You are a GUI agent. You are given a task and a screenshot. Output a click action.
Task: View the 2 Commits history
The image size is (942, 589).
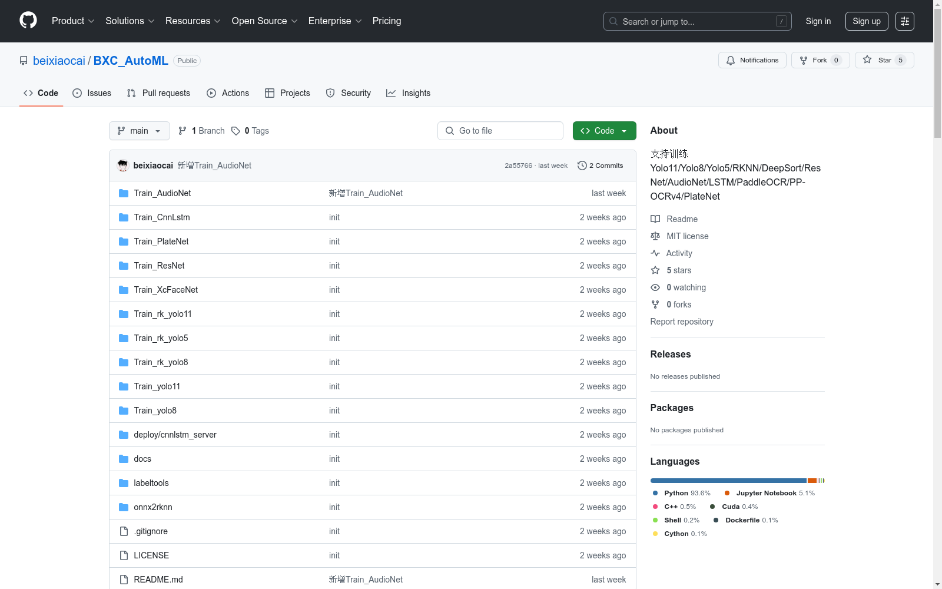point(601,166)
